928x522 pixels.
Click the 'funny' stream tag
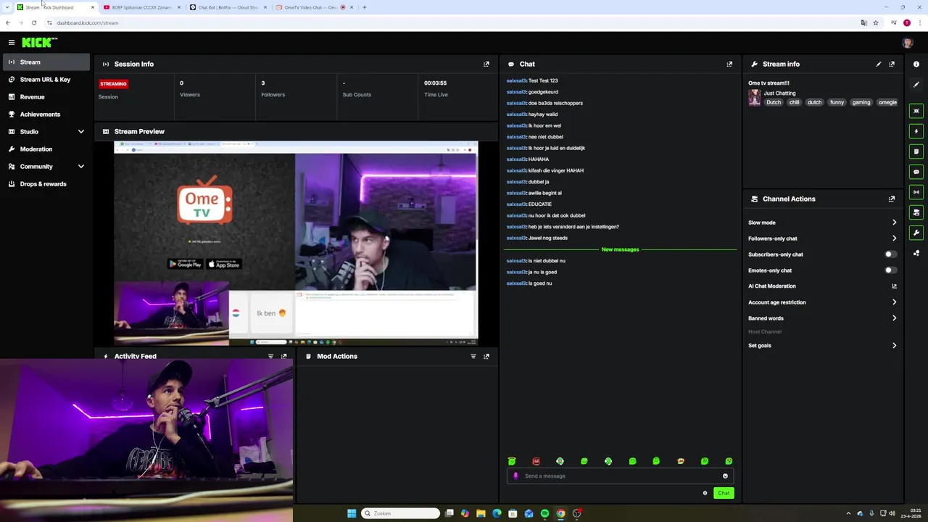point(837,102)
